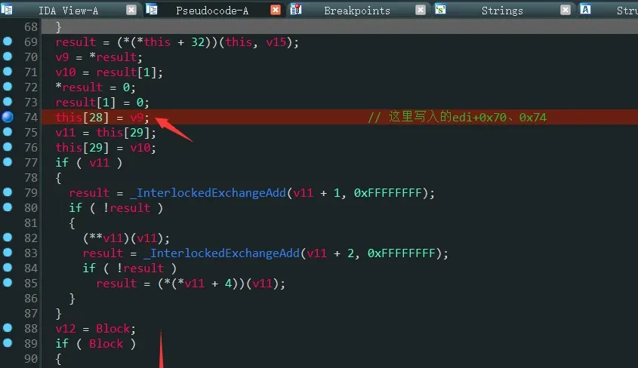Toggle breakpoint dot on line 77
This screenshot has width=638, height=368.
click(x=8, y=161)
